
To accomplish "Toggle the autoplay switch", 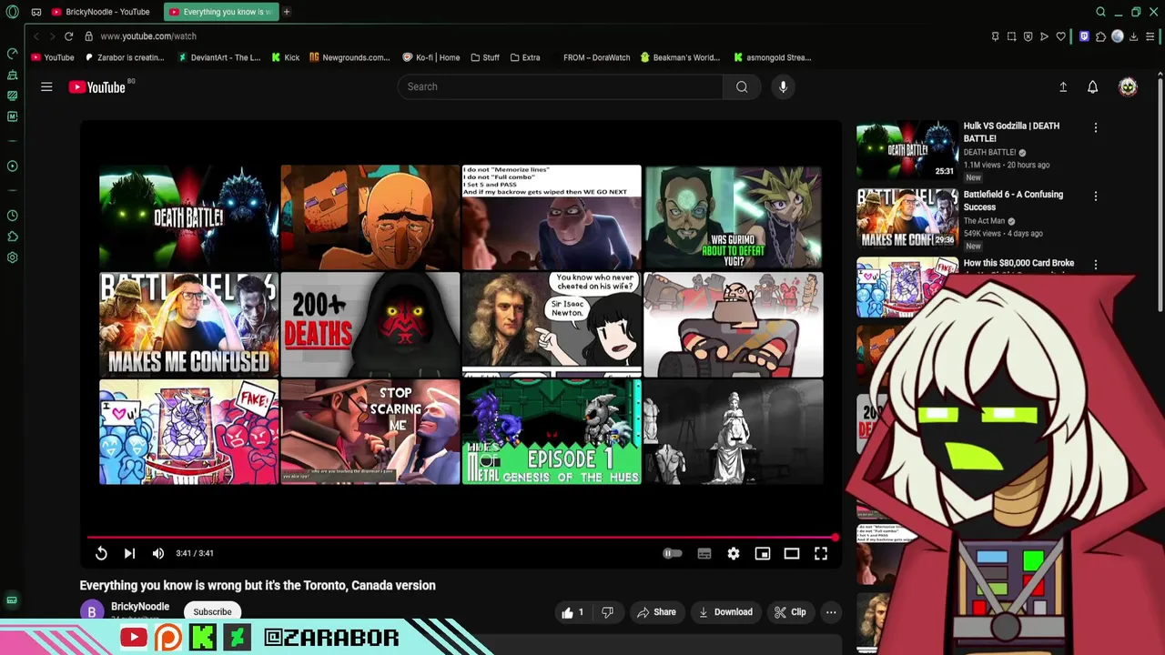I will [x=672, y=553].
